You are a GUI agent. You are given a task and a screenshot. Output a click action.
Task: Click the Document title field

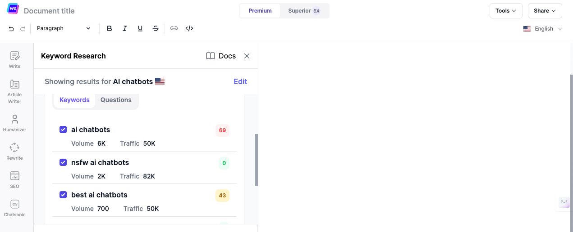pos(49,11)
